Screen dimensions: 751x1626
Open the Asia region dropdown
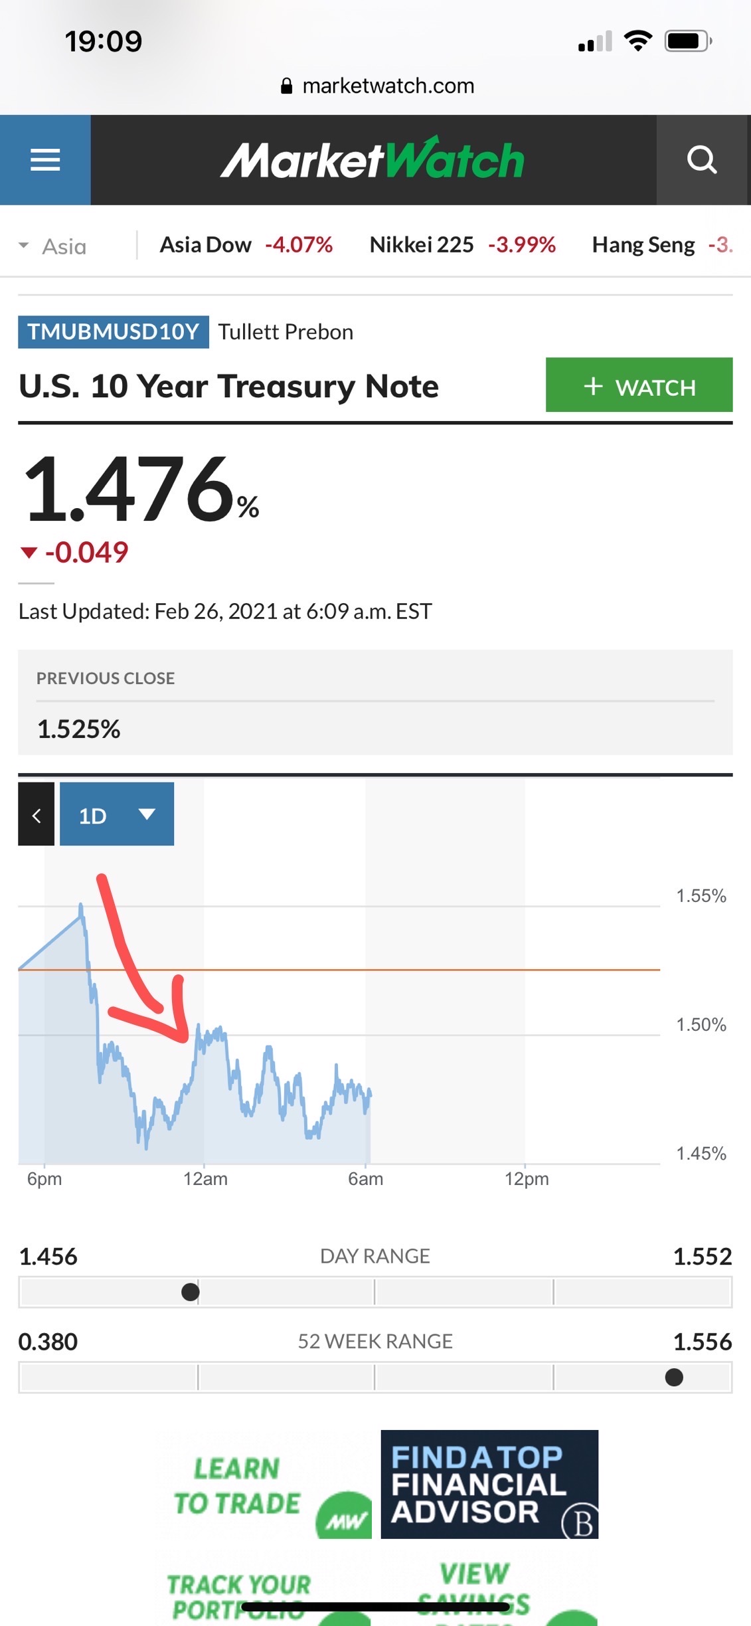(53, 246)
